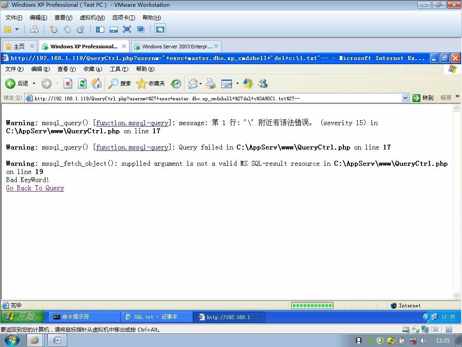Click the Go Back To Query link
462x347 pixels.
[x=35, y=188]
